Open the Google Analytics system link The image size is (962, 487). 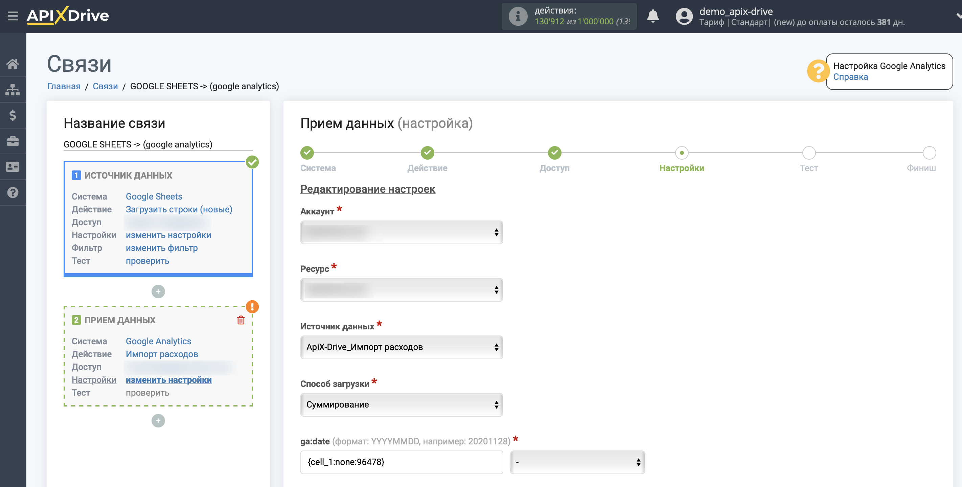click(x=158, y=341)
